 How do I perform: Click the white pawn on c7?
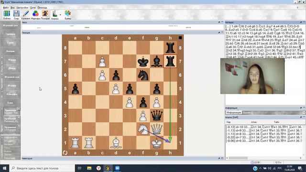tap(102, 61)
